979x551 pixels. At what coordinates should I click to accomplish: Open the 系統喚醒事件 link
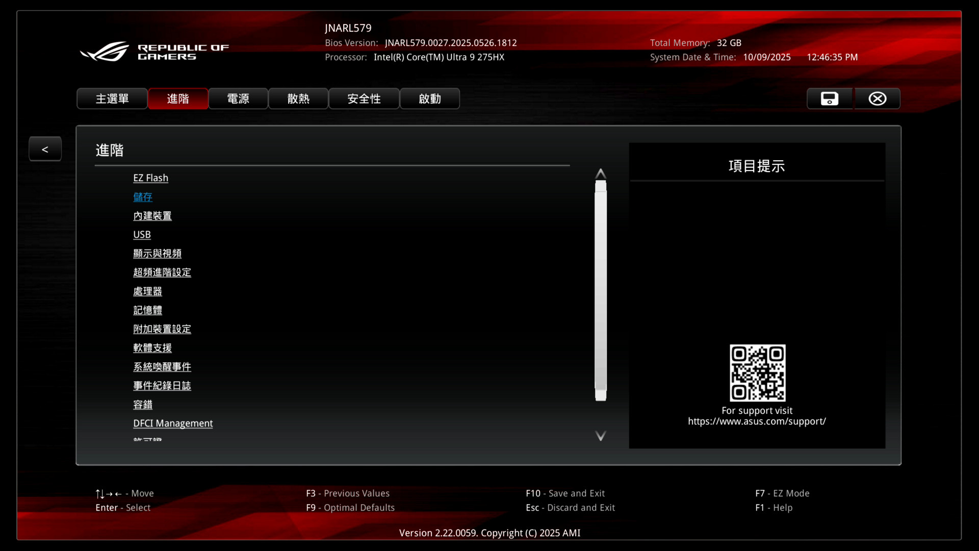coord(162,367)
